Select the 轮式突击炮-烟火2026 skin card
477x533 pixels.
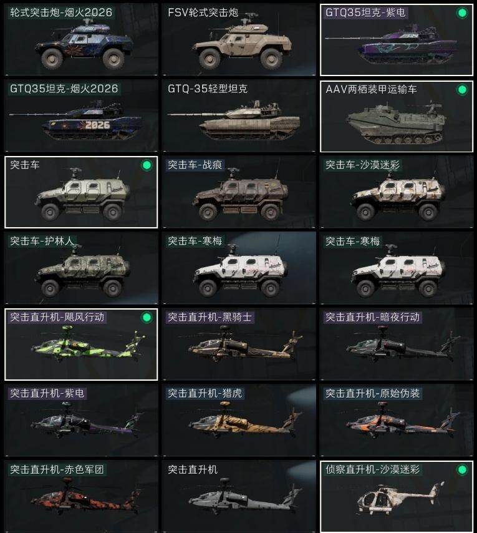tap(81, 39)
